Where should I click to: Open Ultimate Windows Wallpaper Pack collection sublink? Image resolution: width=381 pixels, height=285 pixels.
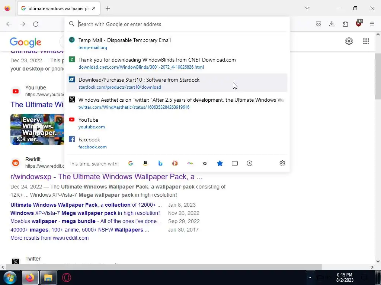coord(86,205)
